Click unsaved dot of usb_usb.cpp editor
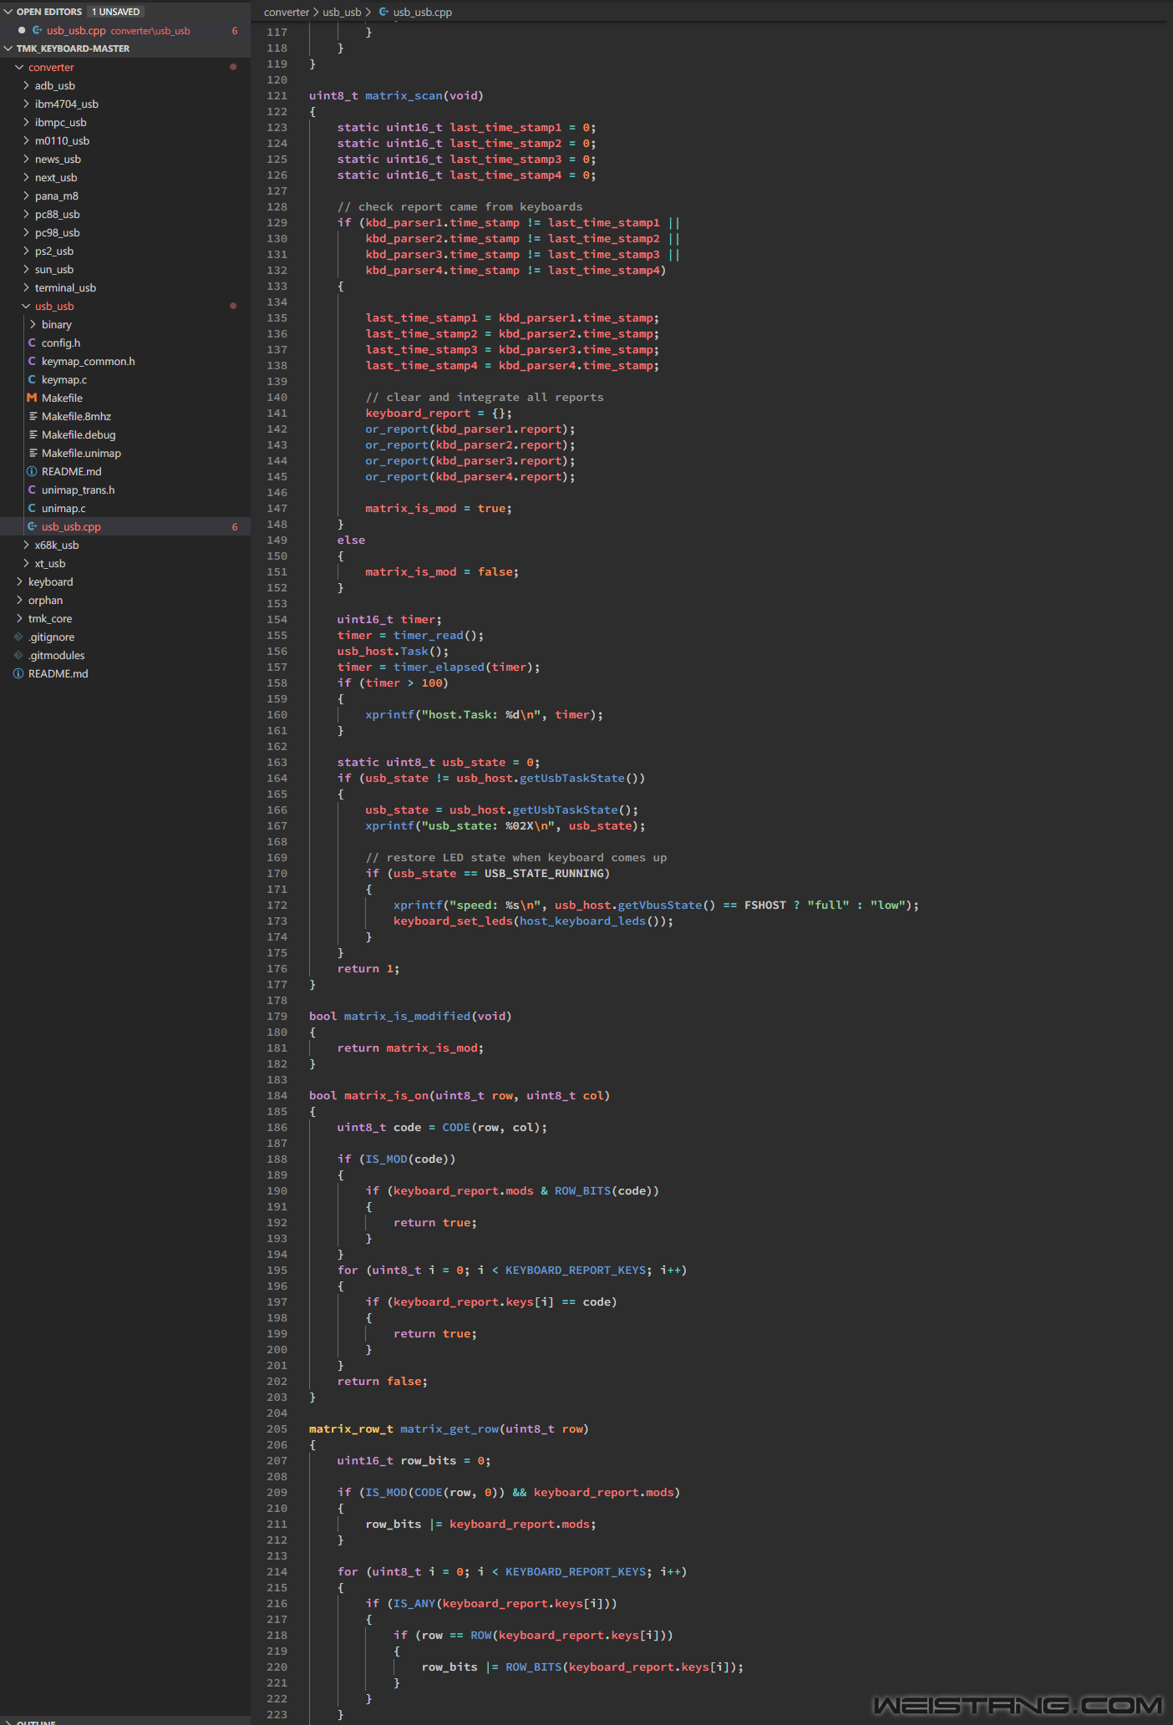The height and width of the screenshot is (1725, 1173). pyautogui.click(x=22, y=30)
